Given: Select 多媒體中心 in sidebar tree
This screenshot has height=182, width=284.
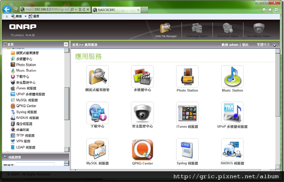Looking at the screenshot, I should [22, 59].
